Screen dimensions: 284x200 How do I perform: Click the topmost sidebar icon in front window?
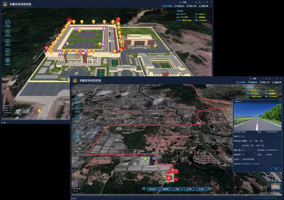[x=77, y=99]
